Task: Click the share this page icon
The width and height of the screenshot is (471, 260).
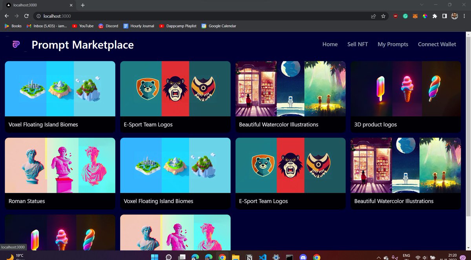Action: [373, 16]
